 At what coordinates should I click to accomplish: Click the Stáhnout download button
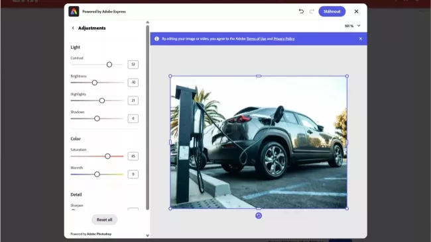click(x=332, y=11)
